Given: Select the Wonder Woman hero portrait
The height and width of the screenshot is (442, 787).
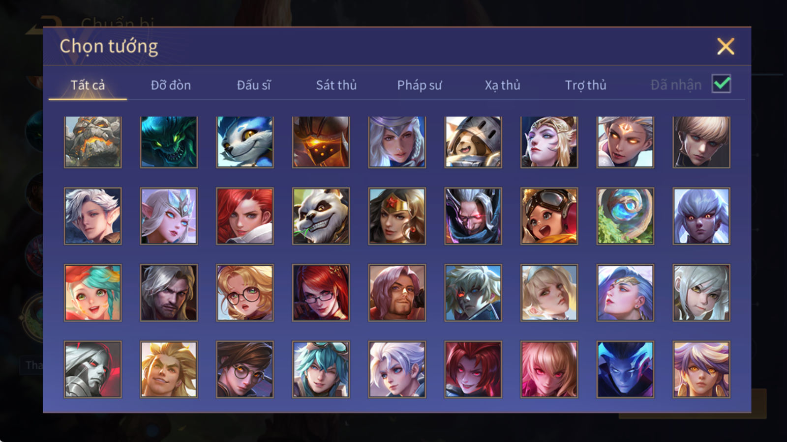Looking at the screenshot, I should pos(397,216).
